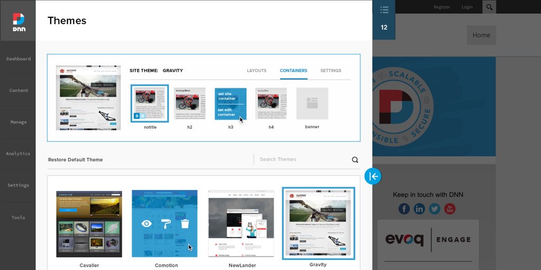Click the list icon above number 12
Viewport: 541px width, 270px height.
384,9
